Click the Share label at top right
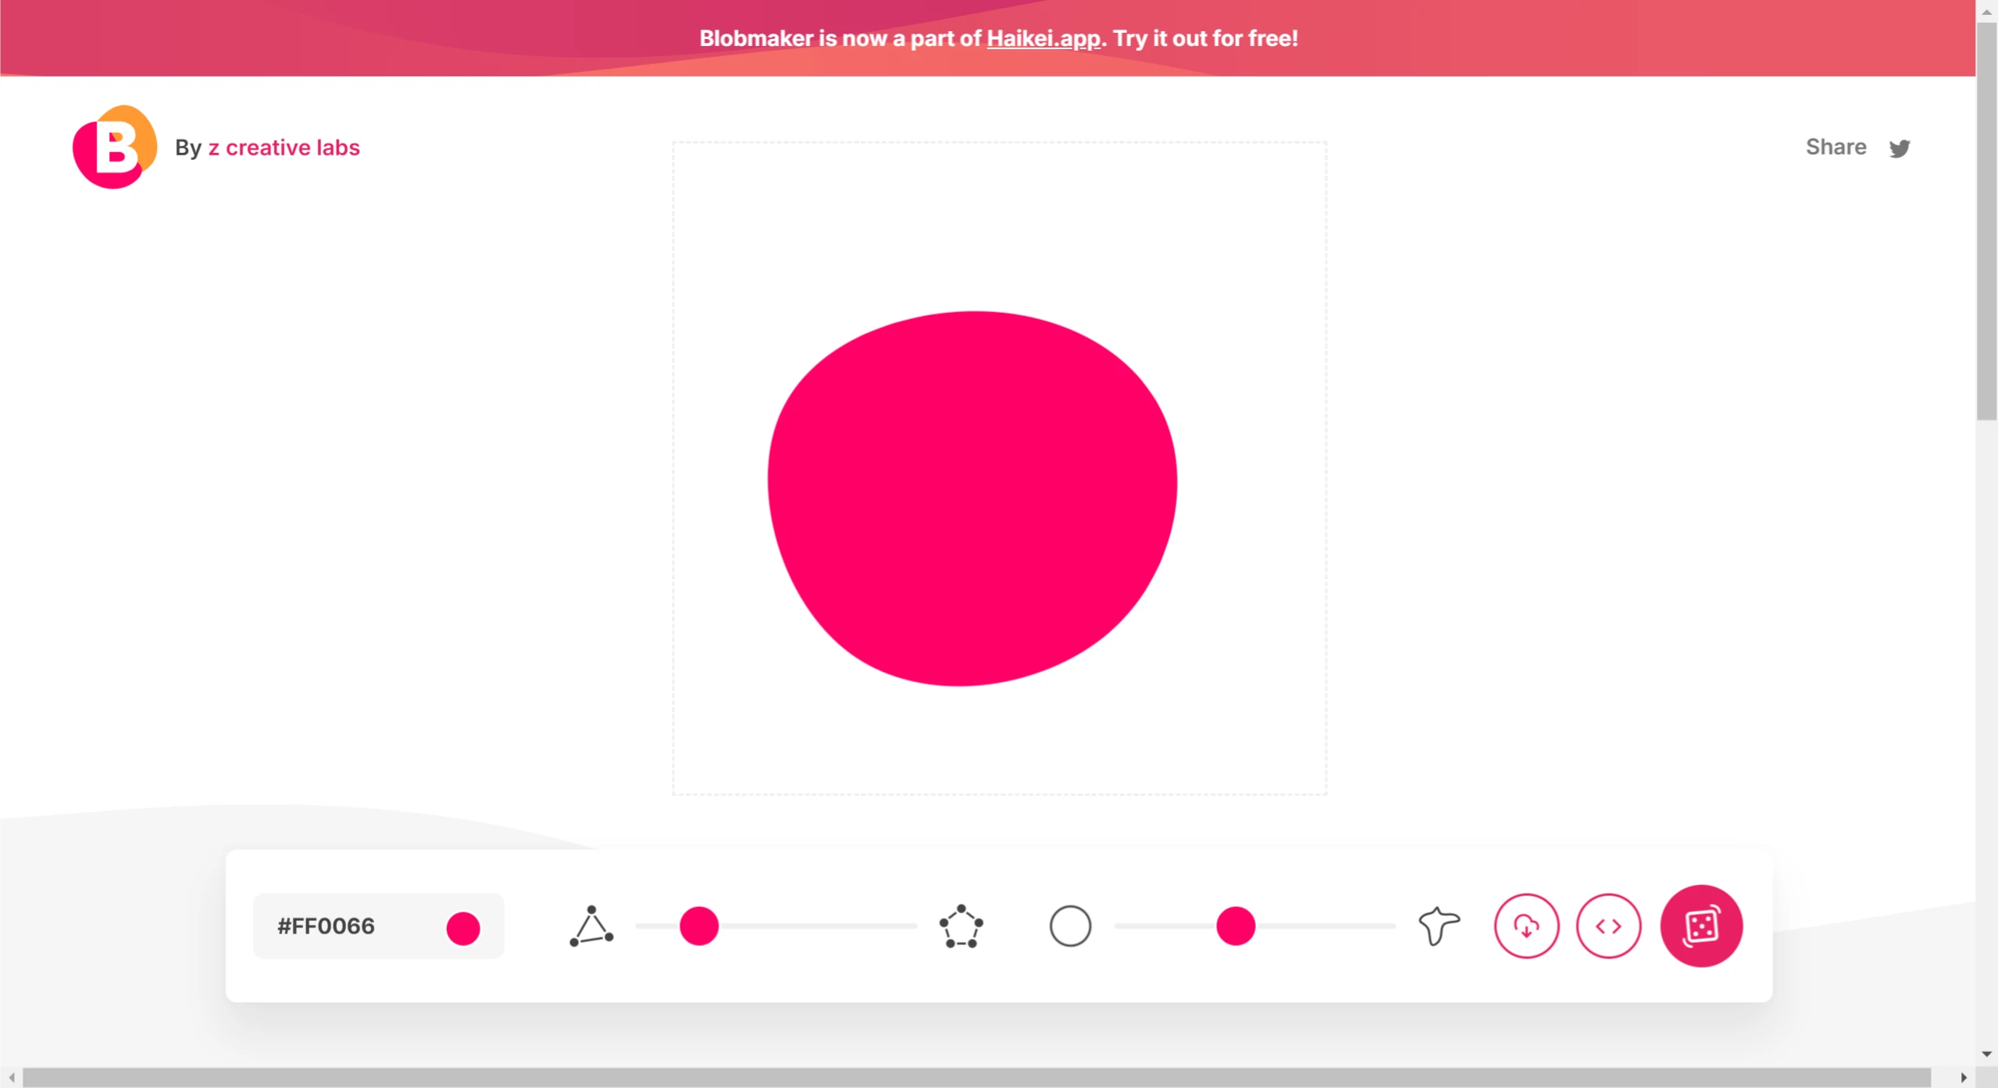Image resolution: width=1998 pixels, height=1088 pixels. point(1836,147)
